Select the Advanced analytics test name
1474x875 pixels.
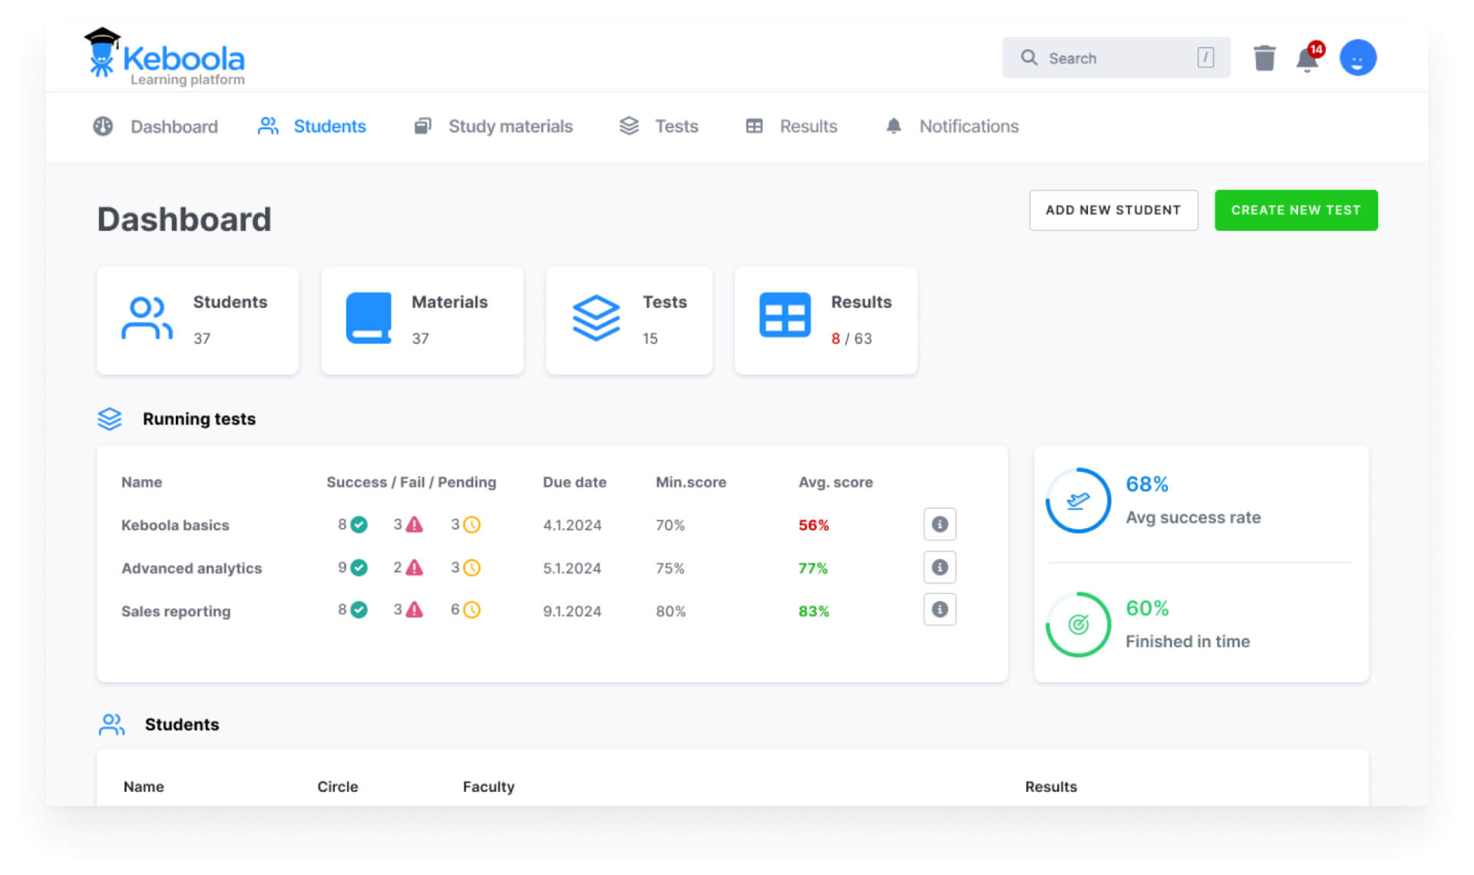(191, 568)
